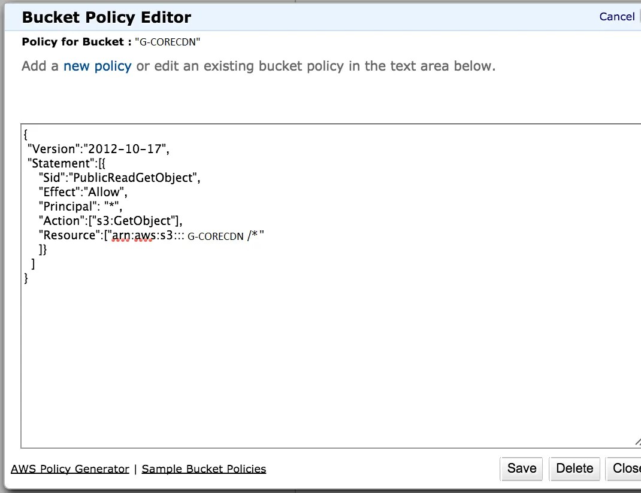Click the Save button
Viewport: 641px width, 493px height.
[521, 468]
